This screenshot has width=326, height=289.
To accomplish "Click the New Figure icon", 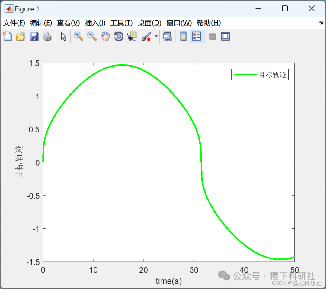I will tap(8, 37).
